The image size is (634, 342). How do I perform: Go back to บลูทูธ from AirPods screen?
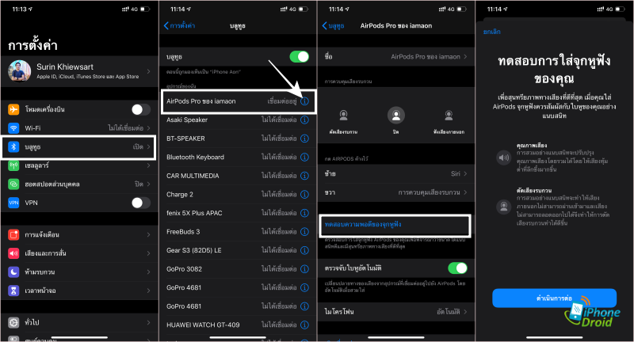(x=333, y=26)
